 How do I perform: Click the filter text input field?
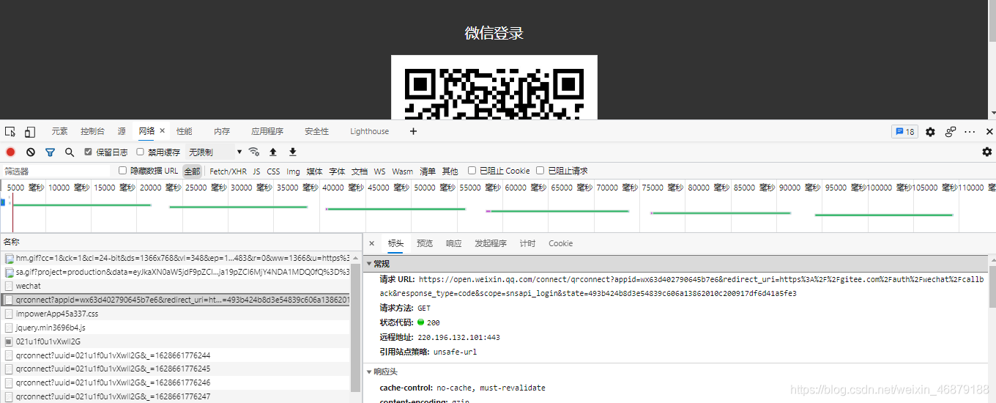pos(55,171)
